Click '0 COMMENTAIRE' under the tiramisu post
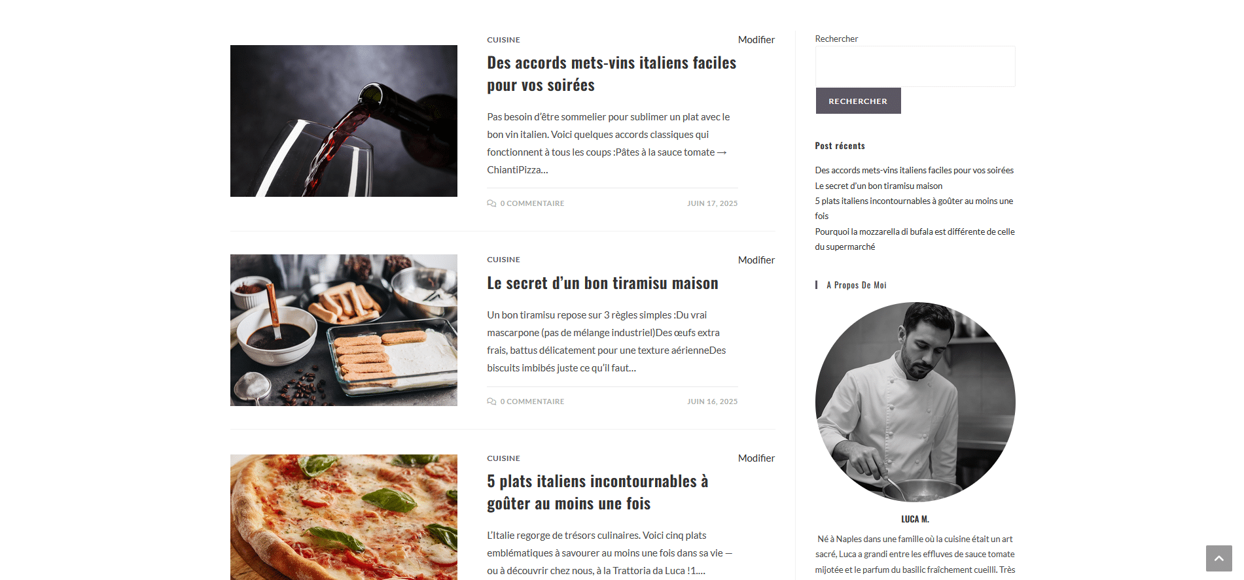The width and height of the screenshot is (1244, 580). [x=532, y=401]
